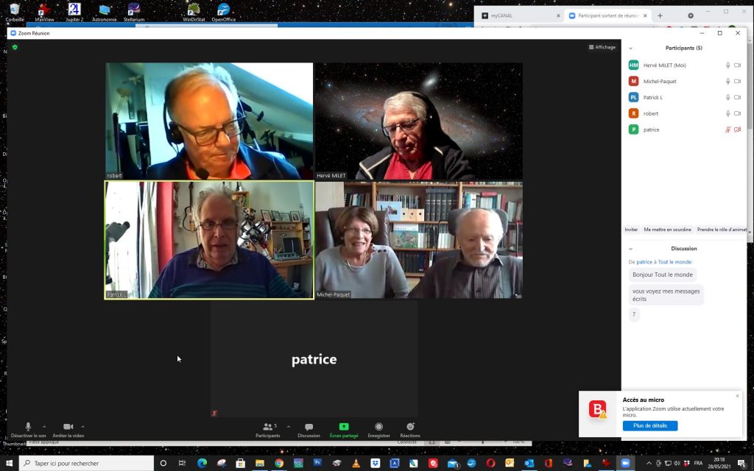Select Hervé MILET (Moi) in participant list
This screenshot has height=471, width=754.
686,65
